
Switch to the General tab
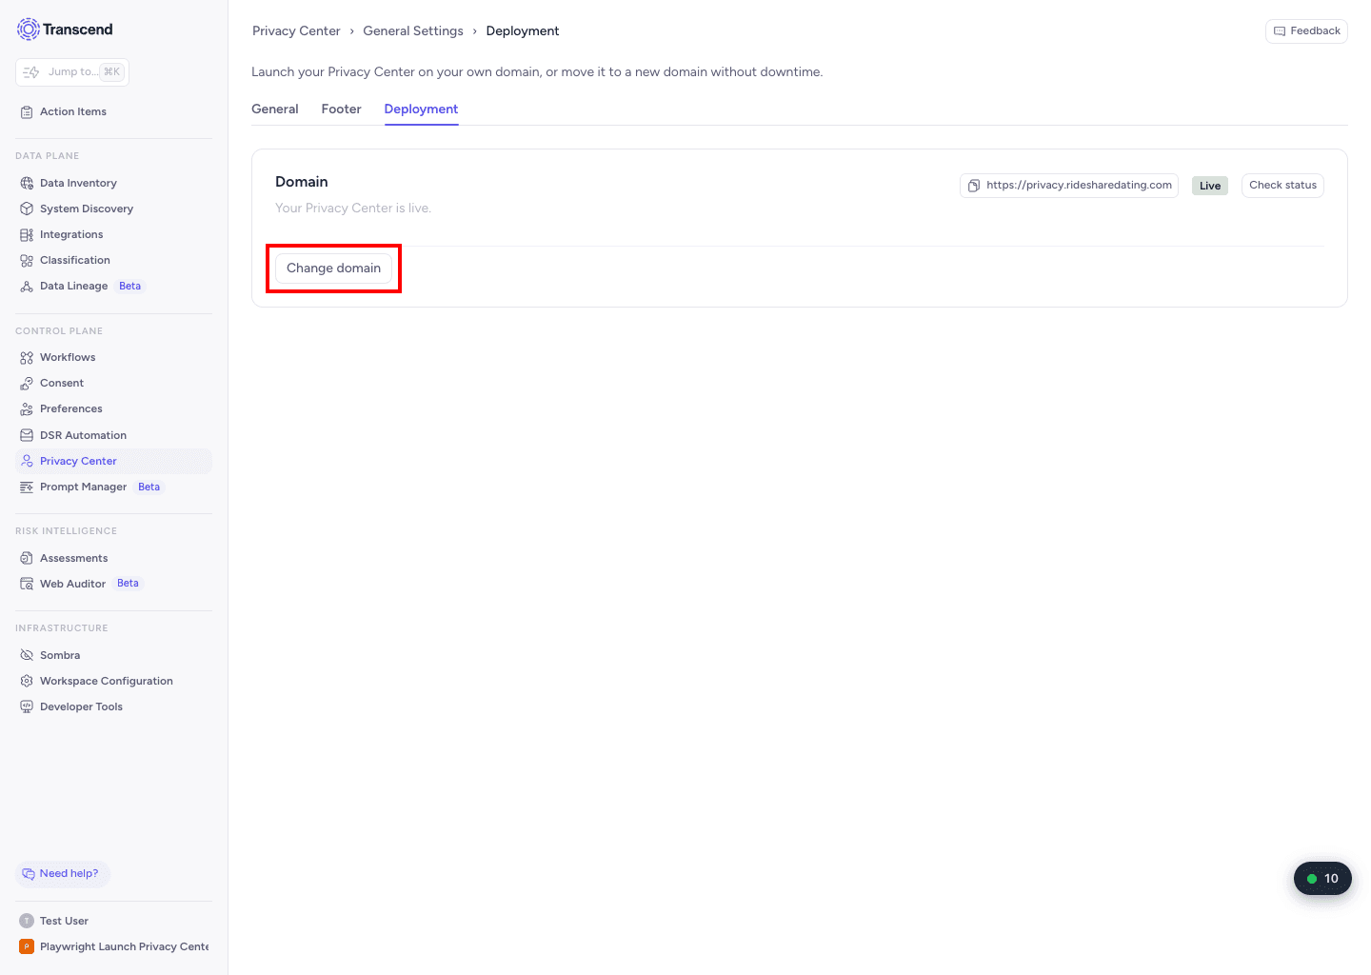click(x=275, y=109)
